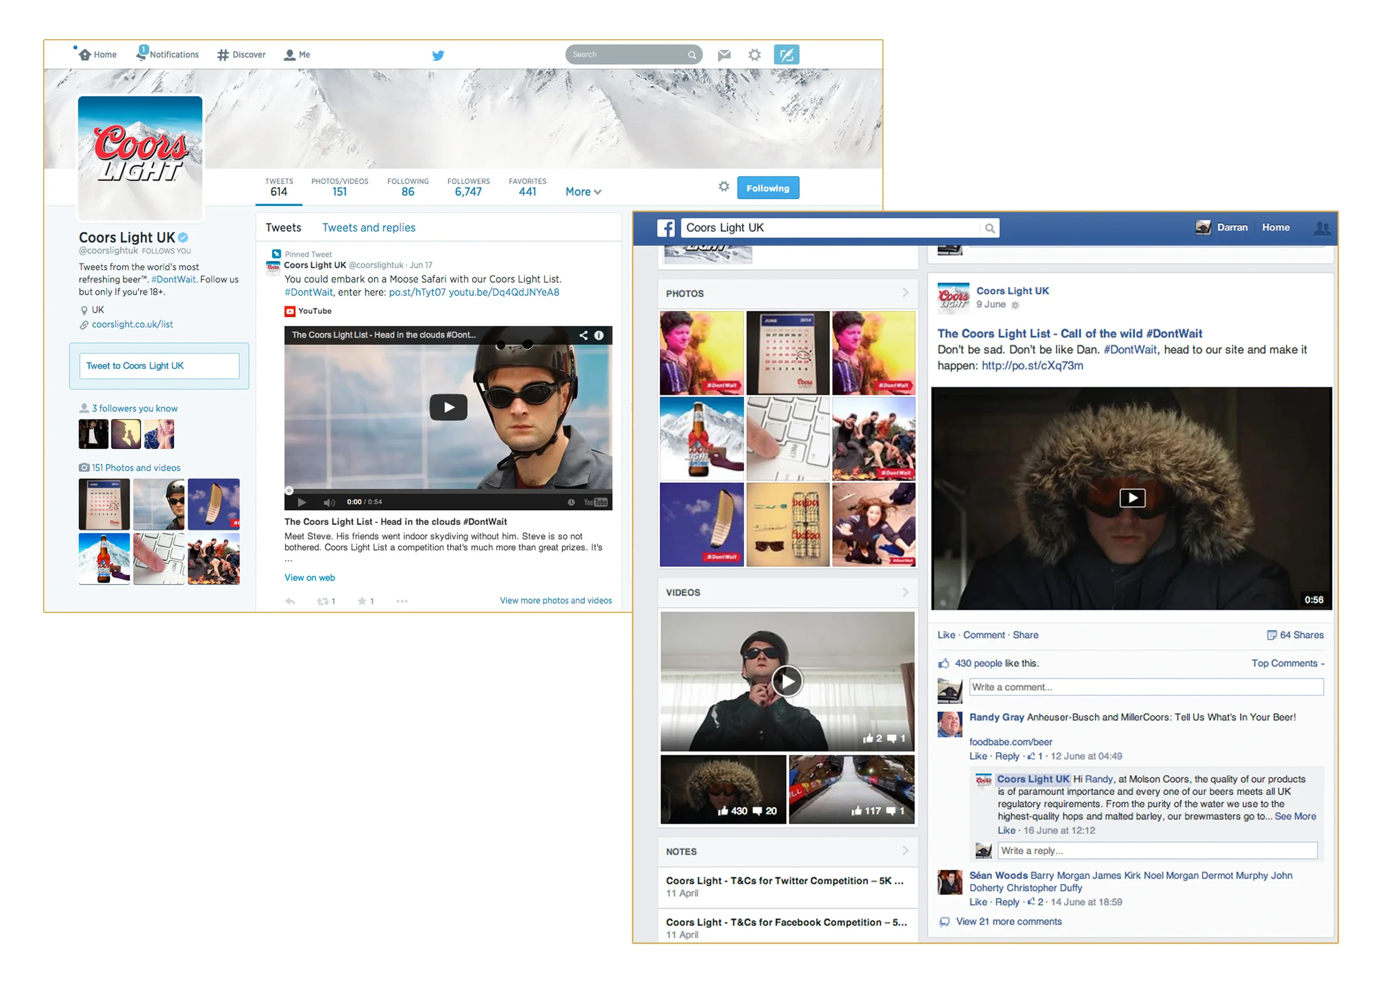Click View more photos and videos
The image size is (1399, 989).
click(x=556, y=601)
